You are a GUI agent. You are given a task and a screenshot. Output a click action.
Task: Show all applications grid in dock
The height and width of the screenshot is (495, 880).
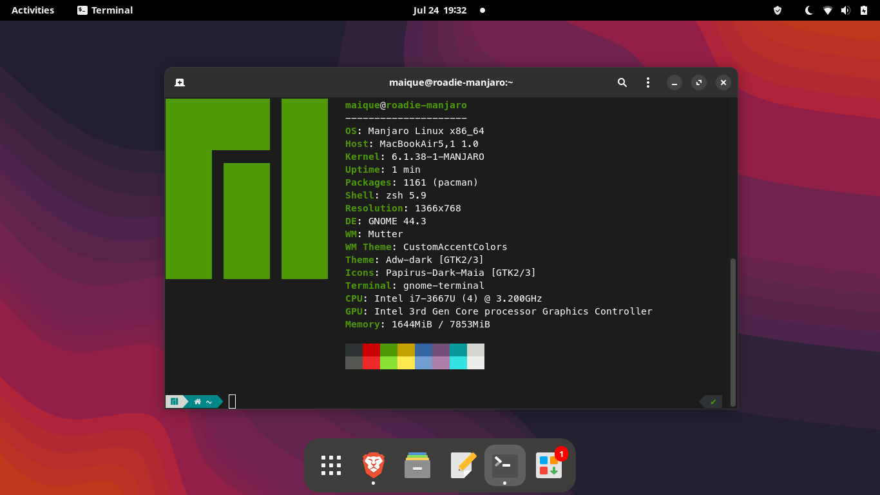331,465
